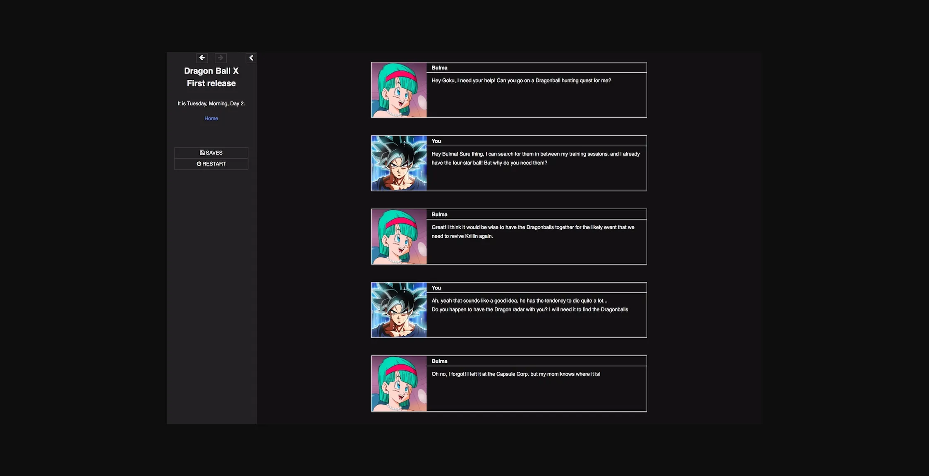Click Goku's portrait next to the Dragon radar question
This screenshot has height=476, width=929.
click(x=398, y=310)
